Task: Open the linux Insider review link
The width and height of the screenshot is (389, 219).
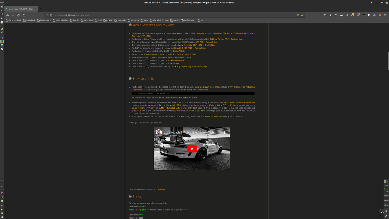Action: [174, 63]
